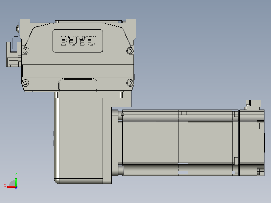The width and height of the screenshot is (271, 203).
Task: Select the round-head screw at the upper-left corner block
Action: coord(18,29)
